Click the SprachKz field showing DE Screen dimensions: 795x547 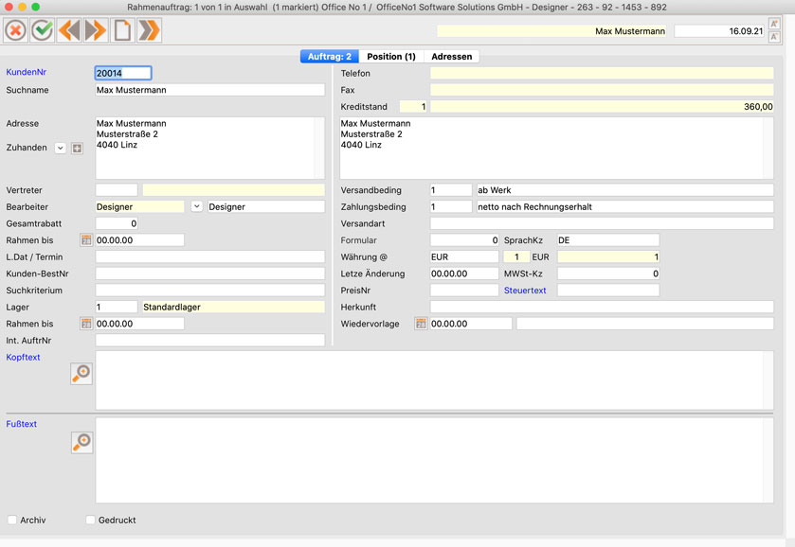(608, 240)
